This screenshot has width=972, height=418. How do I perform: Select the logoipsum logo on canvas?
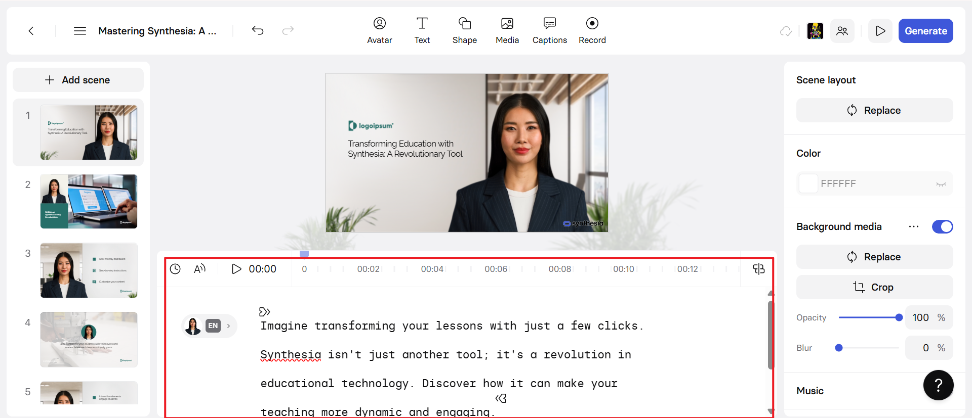click(371, 125)
